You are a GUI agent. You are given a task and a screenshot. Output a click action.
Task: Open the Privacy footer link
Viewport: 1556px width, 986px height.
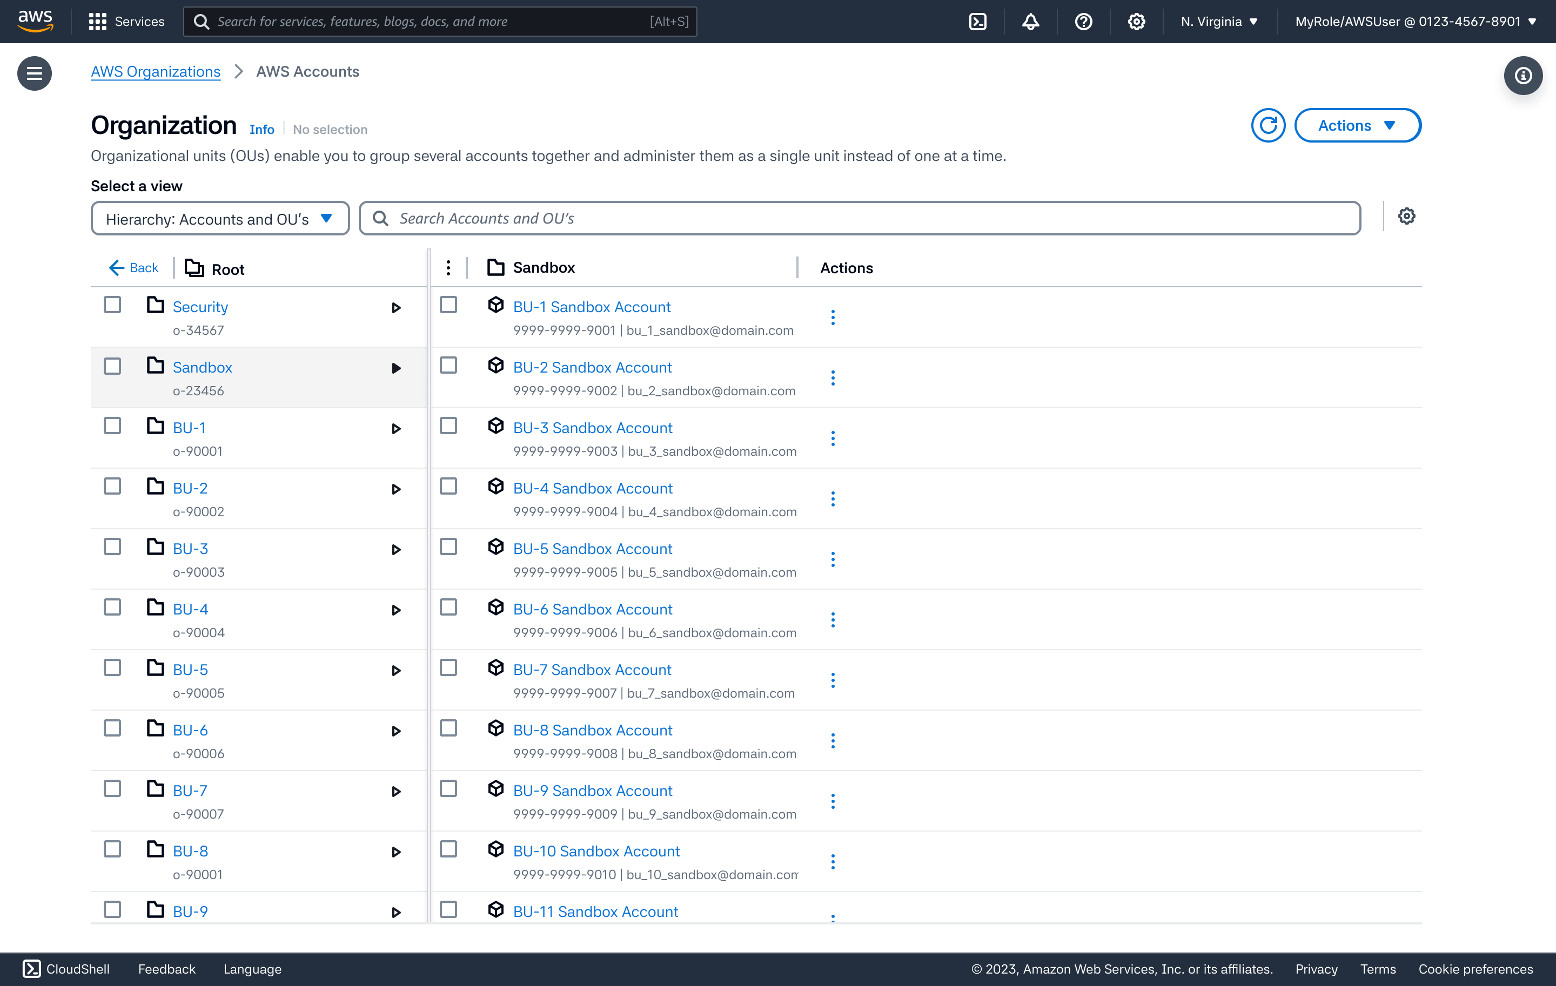pyautogui.click(x=1316, y=969)
